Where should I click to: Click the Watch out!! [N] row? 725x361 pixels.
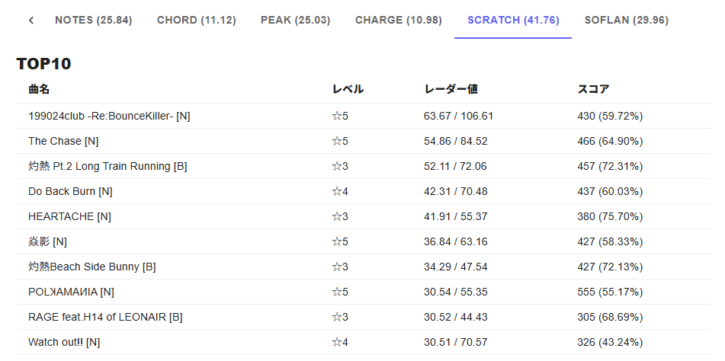[x=64, y=342]
